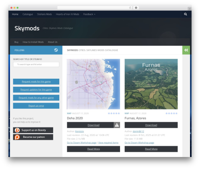Click View required items link

point(108,143)
